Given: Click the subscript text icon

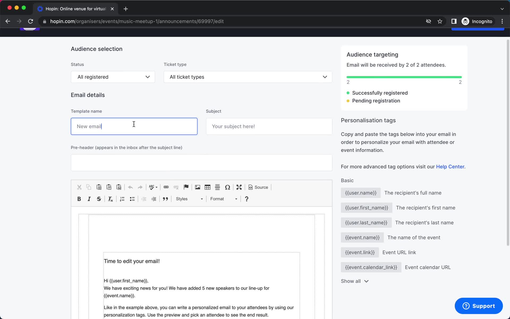Looking at the screenshot, I should point(111,199).
